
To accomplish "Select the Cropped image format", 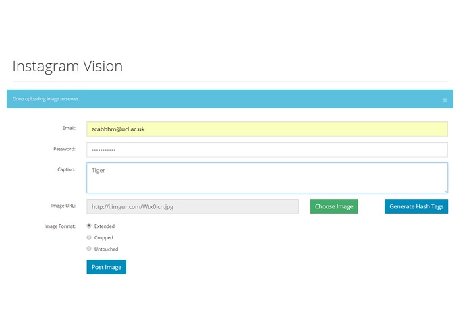I will [x=89, y=237].
